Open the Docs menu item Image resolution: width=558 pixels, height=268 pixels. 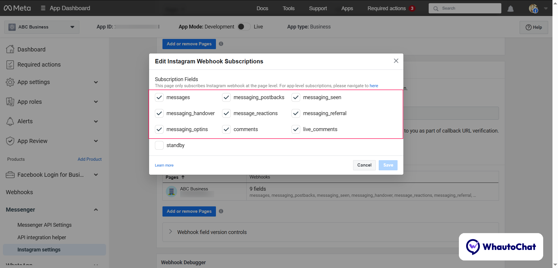coord(262,8)
